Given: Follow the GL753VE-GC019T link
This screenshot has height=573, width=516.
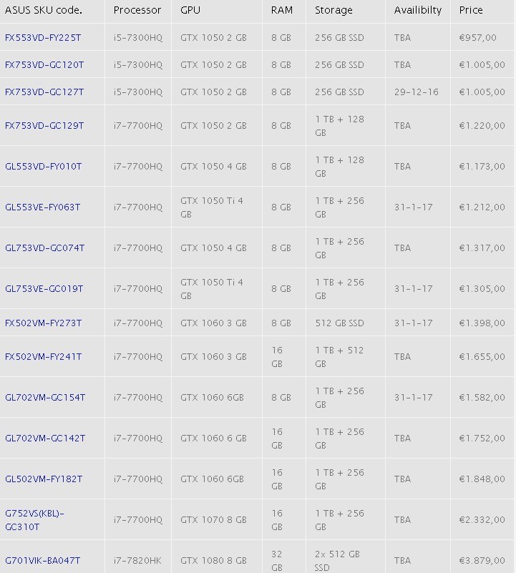Looking at the screenshot, I should 44,288.
